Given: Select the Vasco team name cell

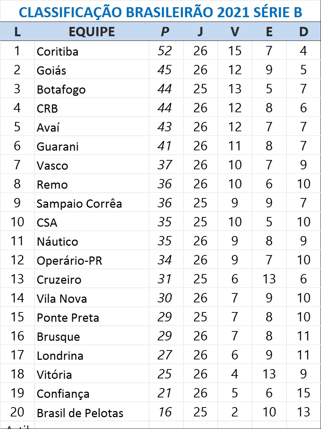Looking at the screenshot, I should point(52,165).
